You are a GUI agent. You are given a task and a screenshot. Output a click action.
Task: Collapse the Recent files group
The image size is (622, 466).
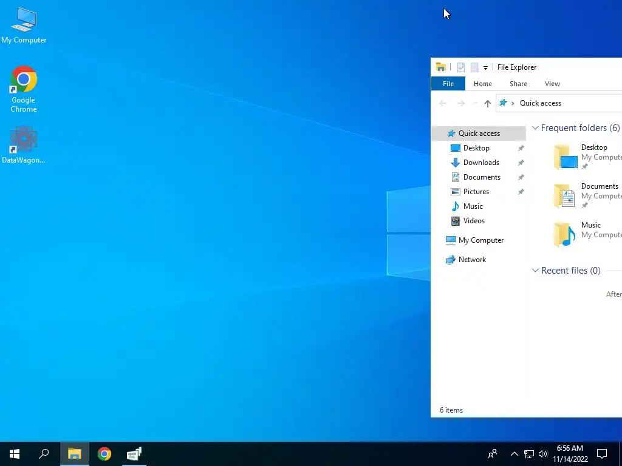[535, 271]
